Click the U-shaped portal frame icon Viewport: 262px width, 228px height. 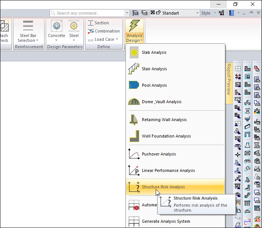pos(247,134)
